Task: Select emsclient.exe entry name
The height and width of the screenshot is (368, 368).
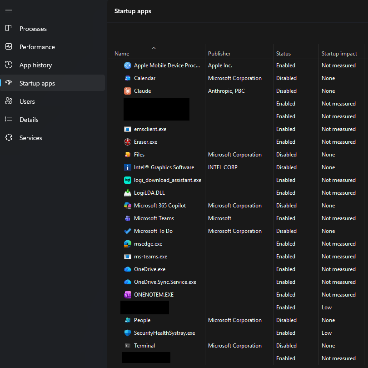Action: 150,129
